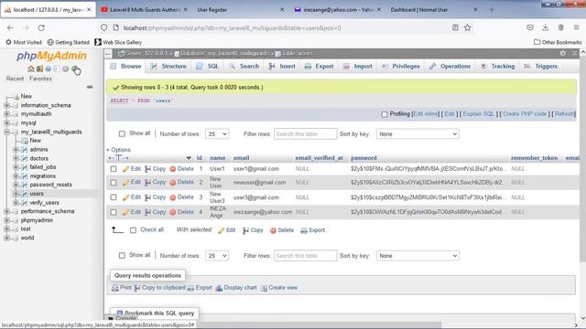586x329 pixels.
Task: Open the admins table icon in tree
Action: 25,150
